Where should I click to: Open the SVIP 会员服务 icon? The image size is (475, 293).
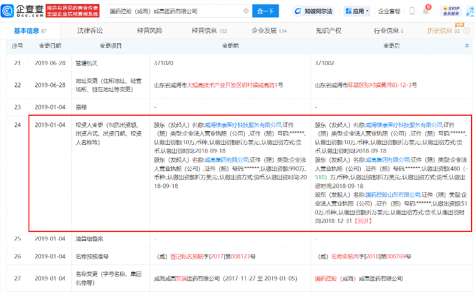point(451,11)
